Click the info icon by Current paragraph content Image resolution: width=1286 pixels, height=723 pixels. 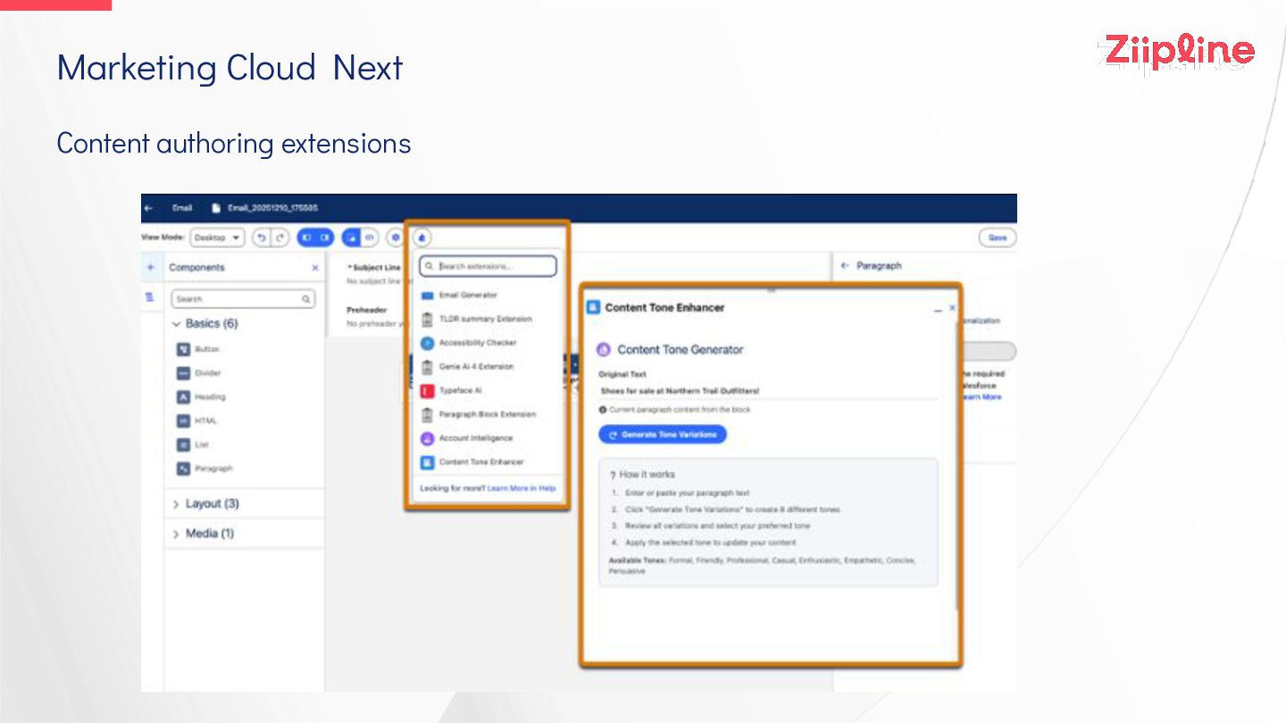click(603, 410)
